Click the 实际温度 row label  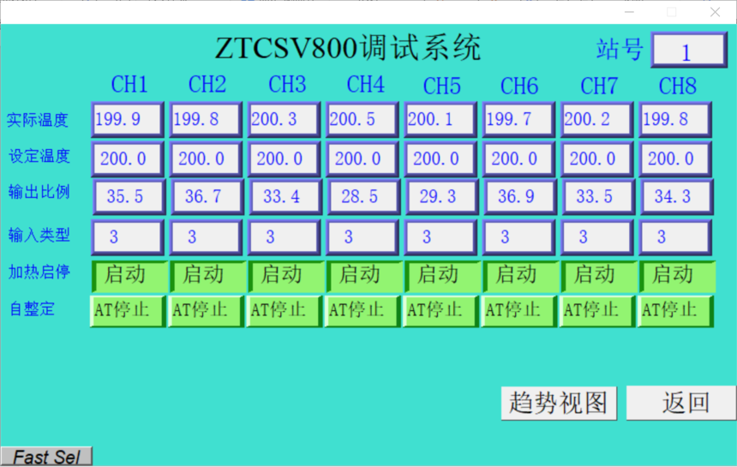38,120
